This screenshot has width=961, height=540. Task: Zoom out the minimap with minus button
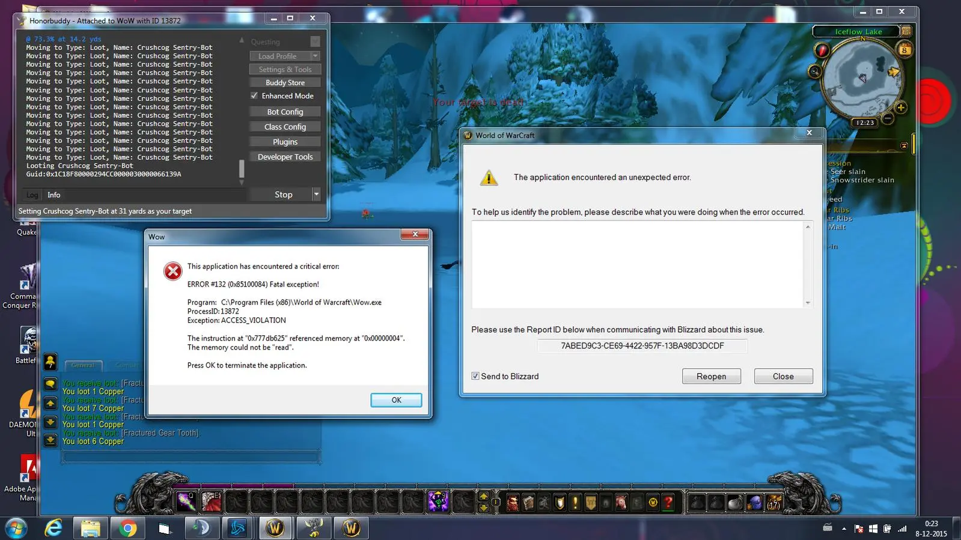pos(887,118)
